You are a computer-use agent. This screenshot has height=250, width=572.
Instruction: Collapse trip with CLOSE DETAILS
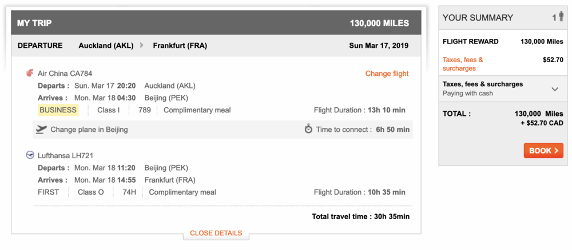click(x=216, y=233)
